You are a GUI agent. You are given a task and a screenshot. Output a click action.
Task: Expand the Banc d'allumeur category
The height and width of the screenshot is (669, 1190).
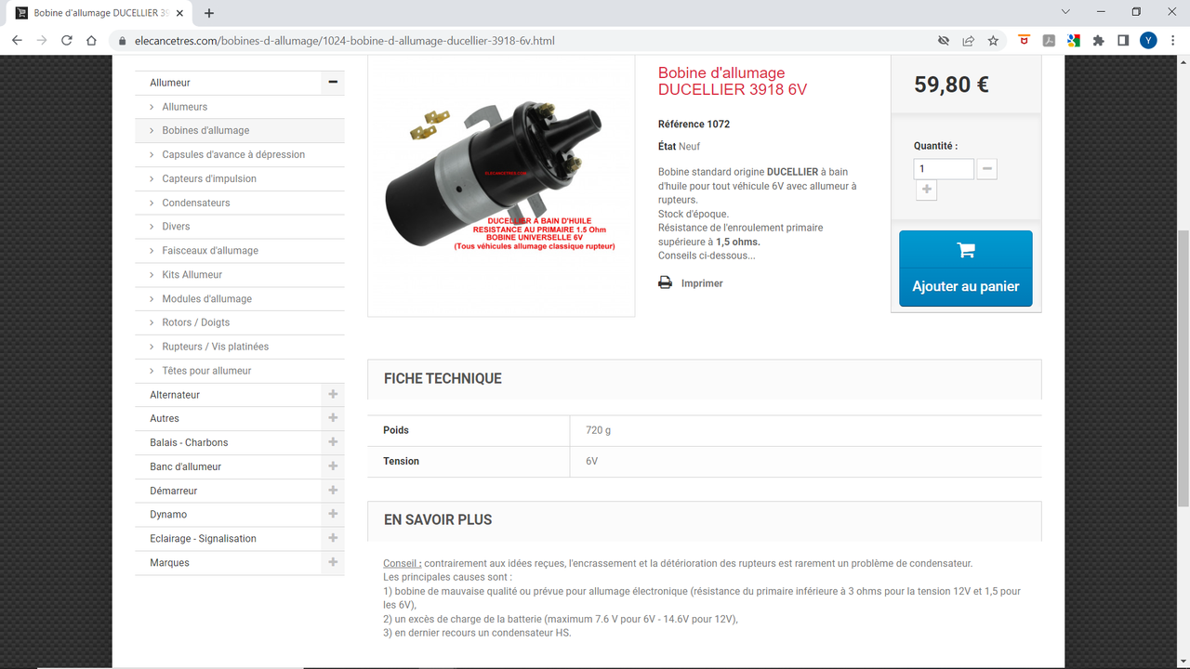333,466
